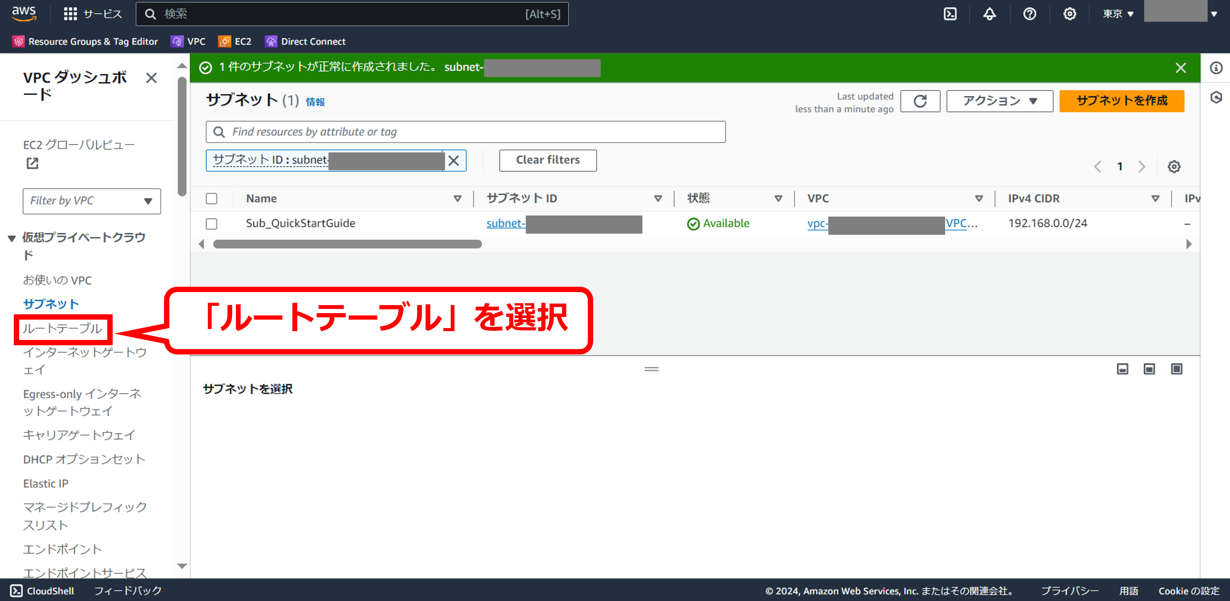Open table preferences gear icon
1230x601 pixels.
(x=1174, y=167)
